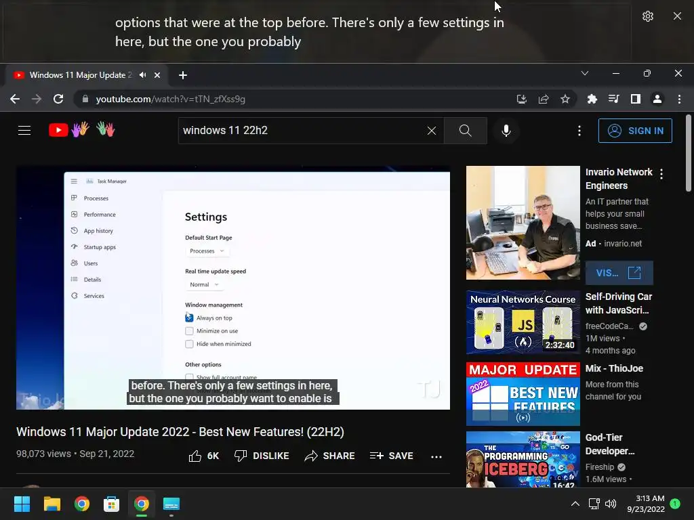Click video title text
Image resolution: width=694 pixels, height=520 pixels.
click(180, 432)
